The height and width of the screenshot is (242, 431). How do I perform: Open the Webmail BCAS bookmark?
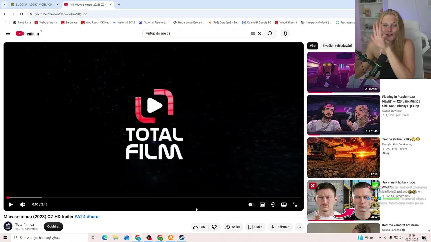124,23
